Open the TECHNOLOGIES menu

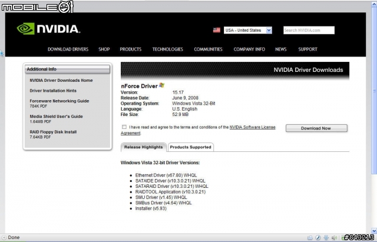tap(167, 49)
